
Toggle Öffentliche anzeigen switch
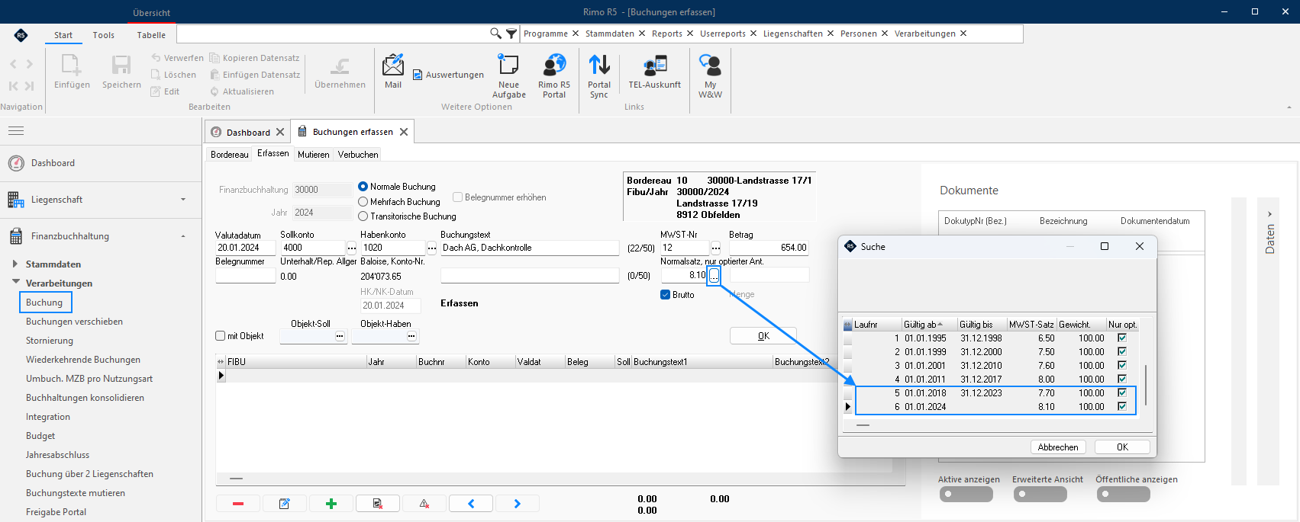pos(1123,494)
